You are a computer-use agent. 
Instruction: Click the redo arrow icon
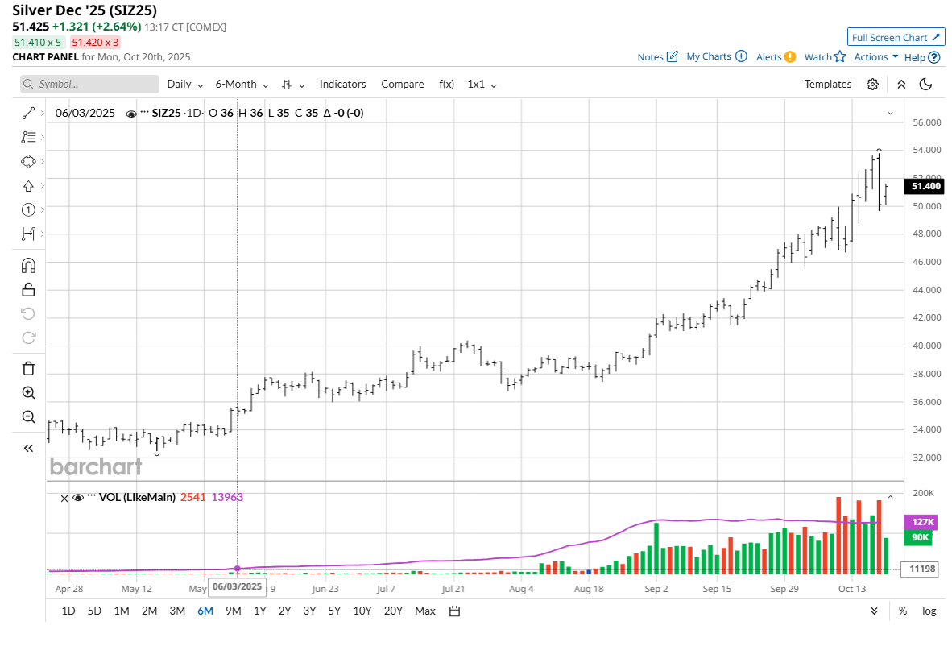coord(28,337)
